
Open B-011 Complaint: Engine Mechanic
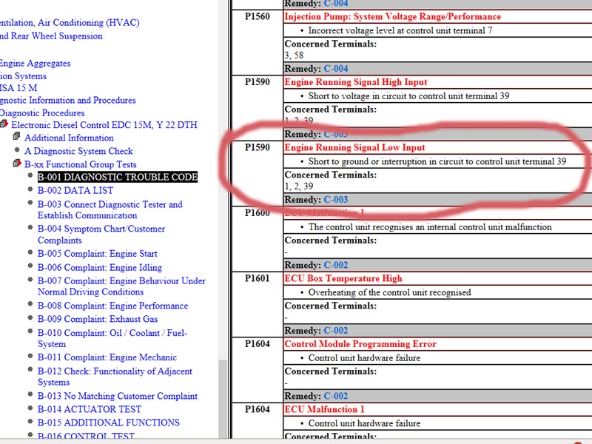coord(107,357)
